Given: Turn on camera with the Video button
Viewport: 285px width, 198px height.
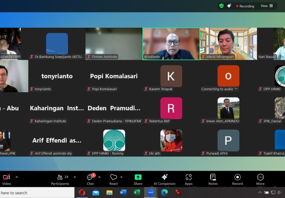Looking at the screenshot, I should (7, 180).
